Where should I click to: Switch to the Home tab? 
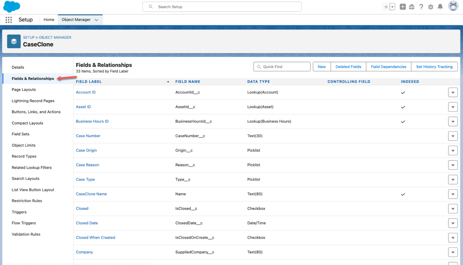[x=49, y=20]
